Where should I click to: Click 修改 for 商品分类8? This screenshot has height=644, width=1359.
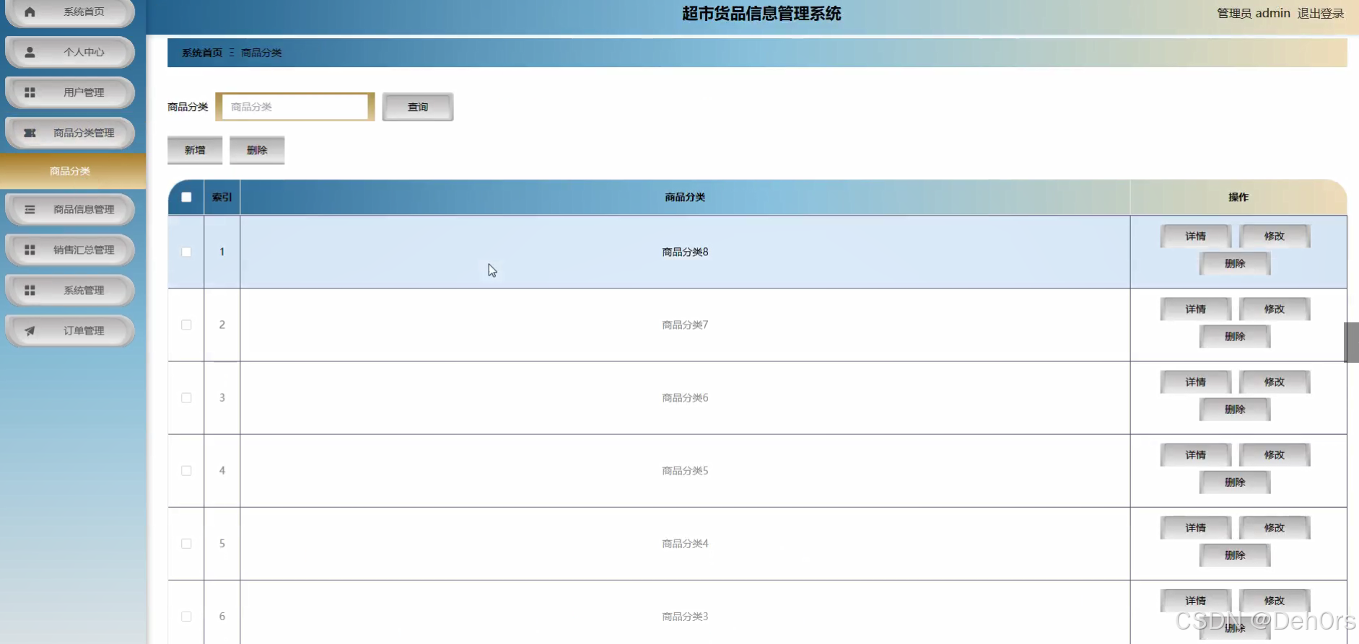point(1275,236)
